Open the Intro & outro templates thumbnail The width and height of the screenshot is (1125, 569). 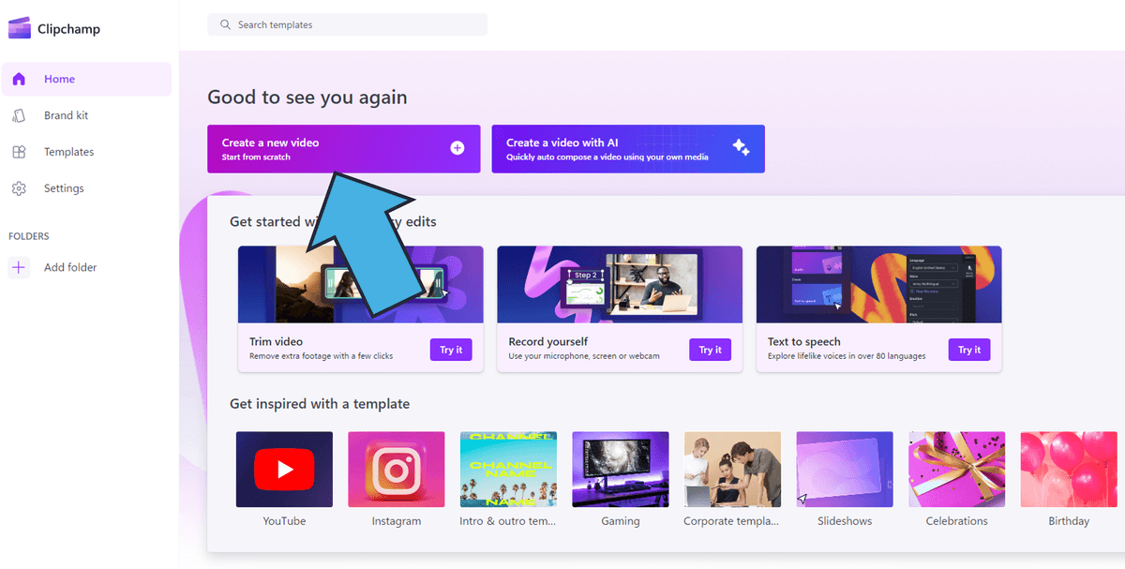coord(508,469)
